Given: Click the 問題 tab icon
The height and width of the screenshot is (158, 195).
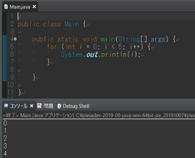Looking at the screenshot, I should point(40,106).
